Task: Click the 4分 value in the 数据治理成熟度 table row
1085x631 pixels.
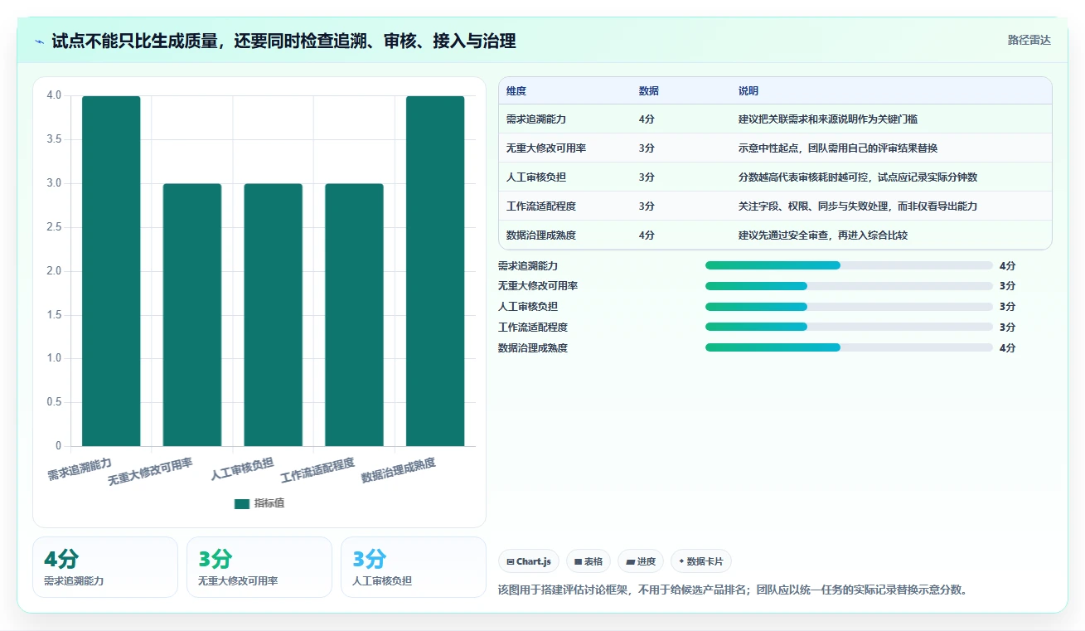Action: point(647,235)
